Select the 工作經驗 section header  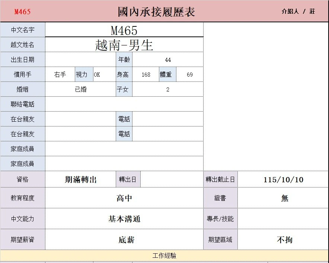coord(164,256)
